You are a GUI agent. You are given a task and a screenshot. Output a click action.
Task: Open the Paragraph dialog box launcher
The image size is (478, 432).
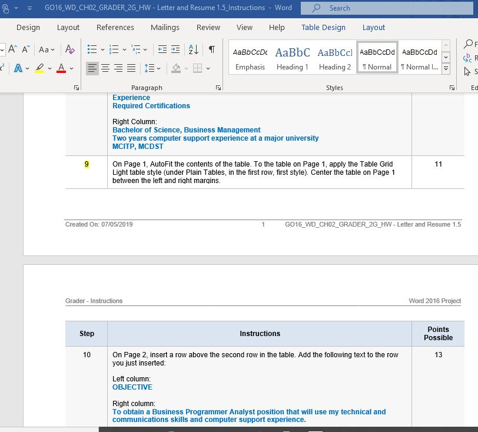pos(218,87)
